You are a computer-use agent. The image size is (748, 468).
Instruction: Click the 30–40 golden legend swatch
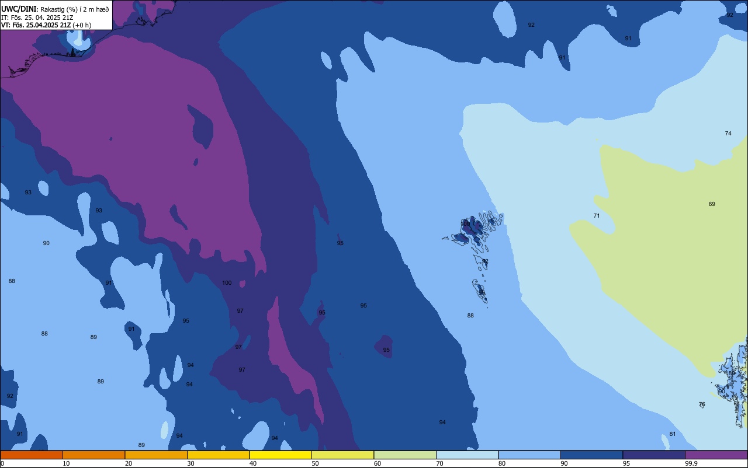point(218,455)
